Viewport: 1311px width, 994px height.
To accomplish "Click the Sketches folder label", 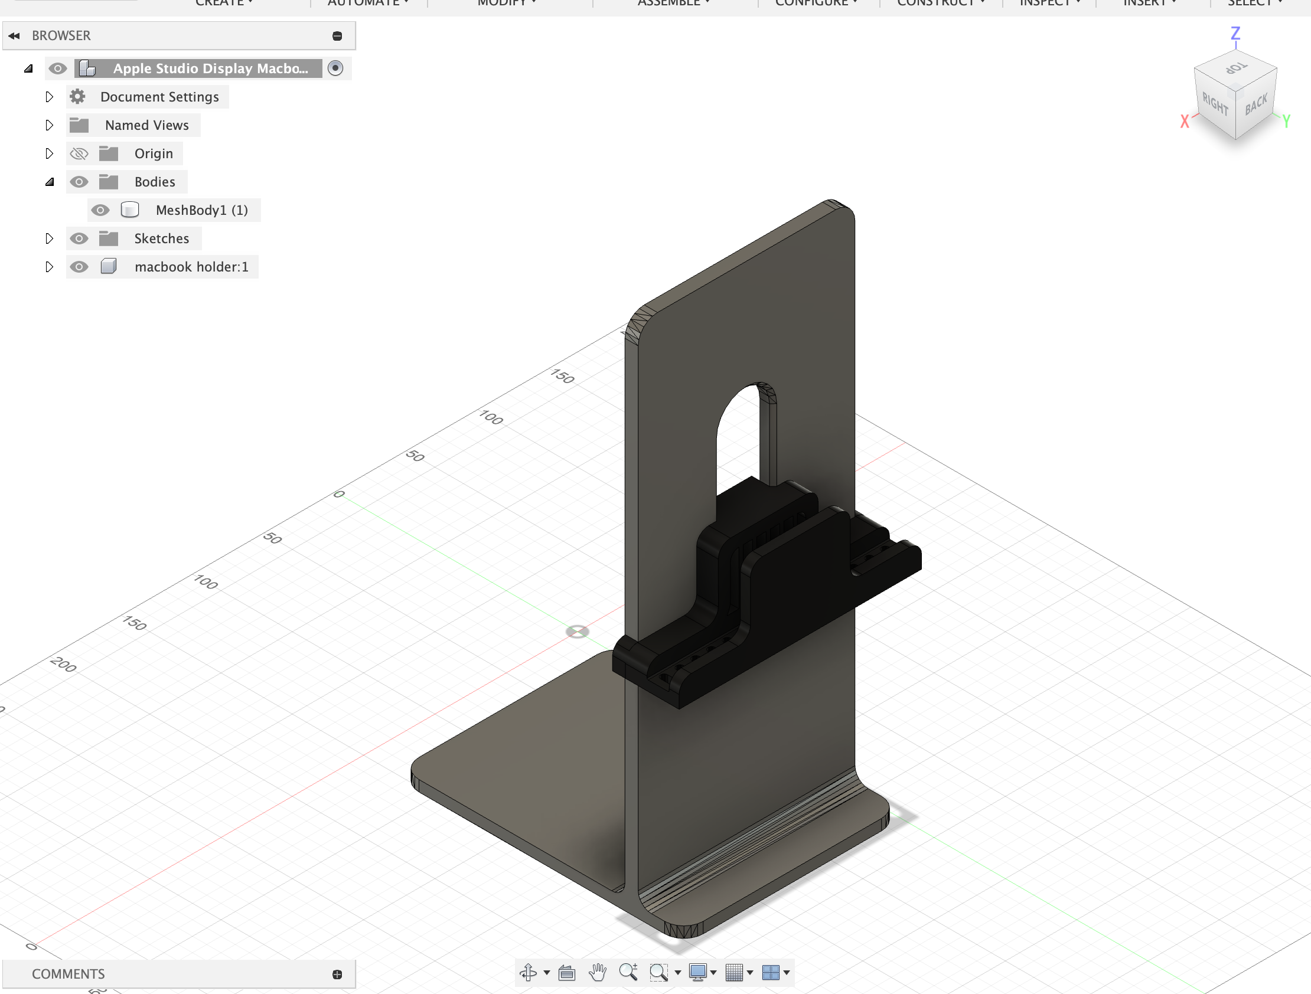I will [x=161, y=238].
